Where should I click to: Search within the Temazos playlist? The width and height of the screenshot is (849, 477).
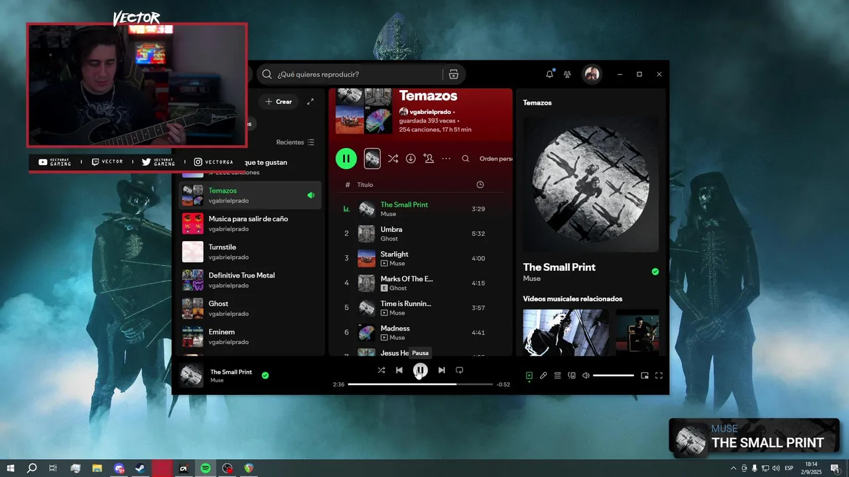466,159
